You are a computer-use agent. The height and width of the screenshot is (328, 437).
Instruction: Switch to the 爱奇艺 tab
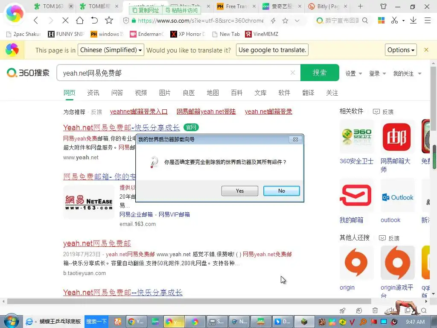(282, 6)
